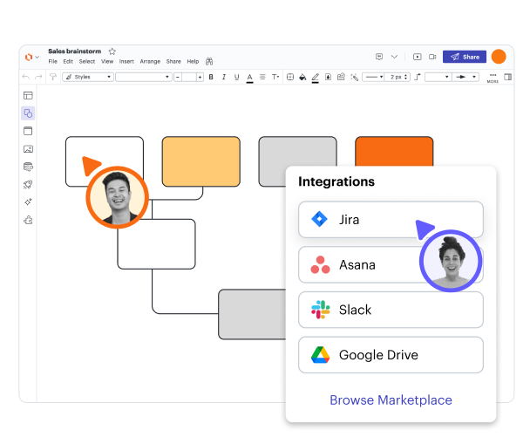This screenshot has height=444, width=530.
Task: Click the rocket icon in sidebar
Action: pyautogui.click(x=28, y=184)
